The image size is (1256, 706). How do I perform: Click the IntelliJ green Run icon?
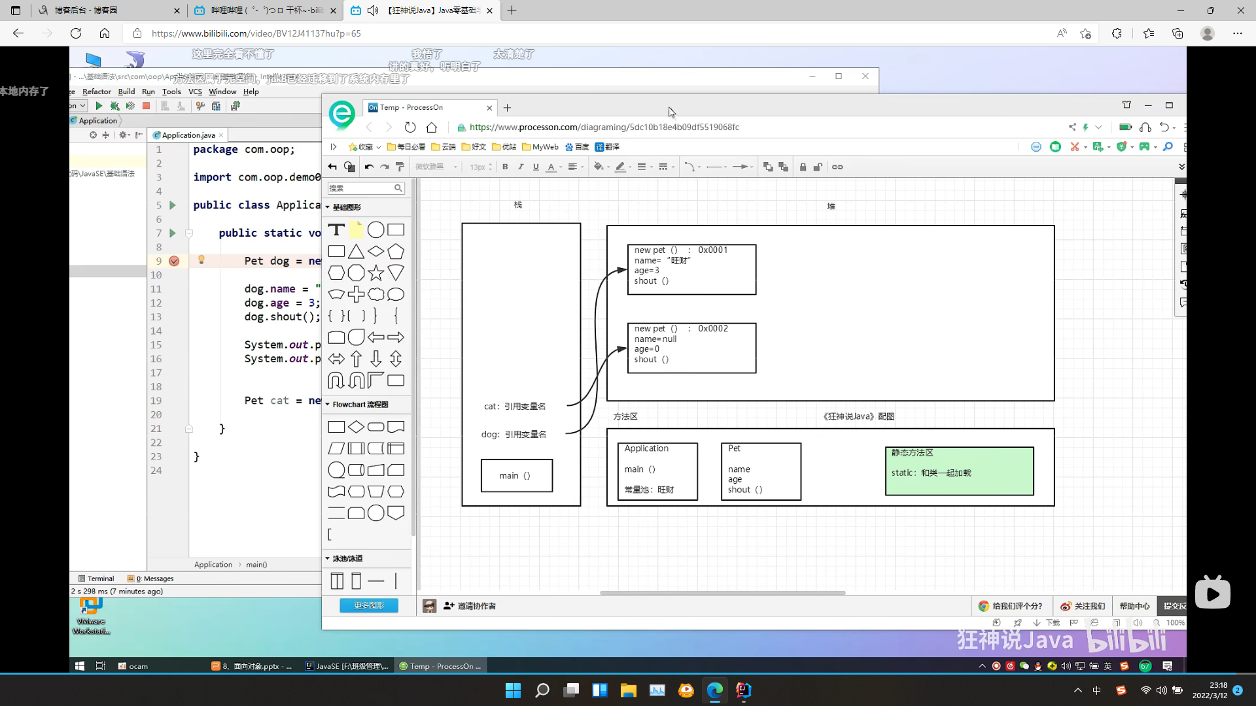pyautogui.click(x=99, y=106)
